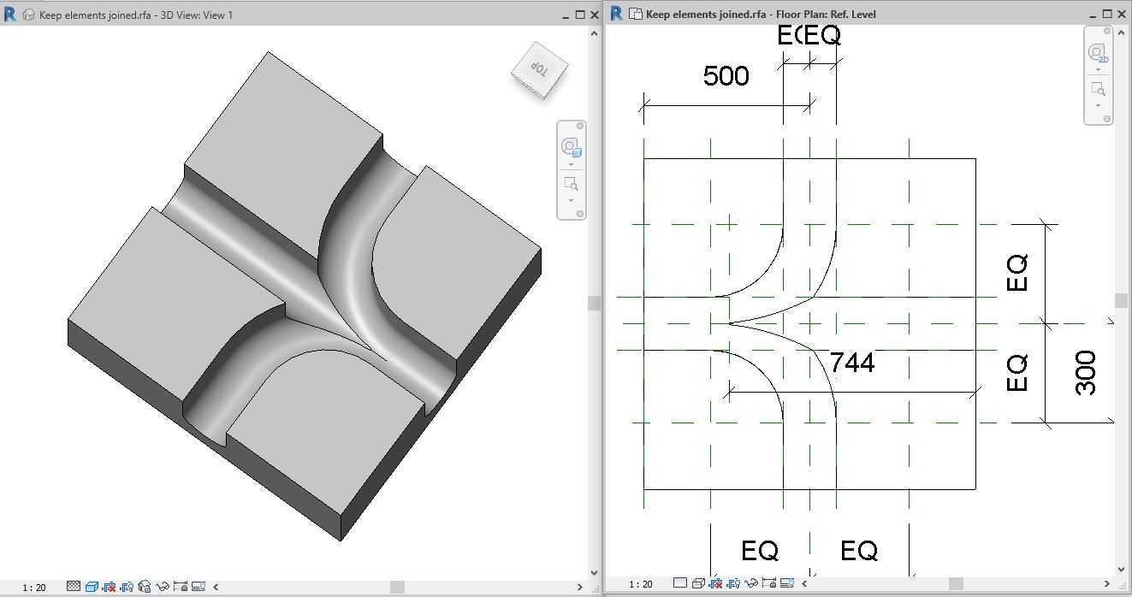Click the floor plan horizontal scrollbar thumb

[x=956, y=583]
